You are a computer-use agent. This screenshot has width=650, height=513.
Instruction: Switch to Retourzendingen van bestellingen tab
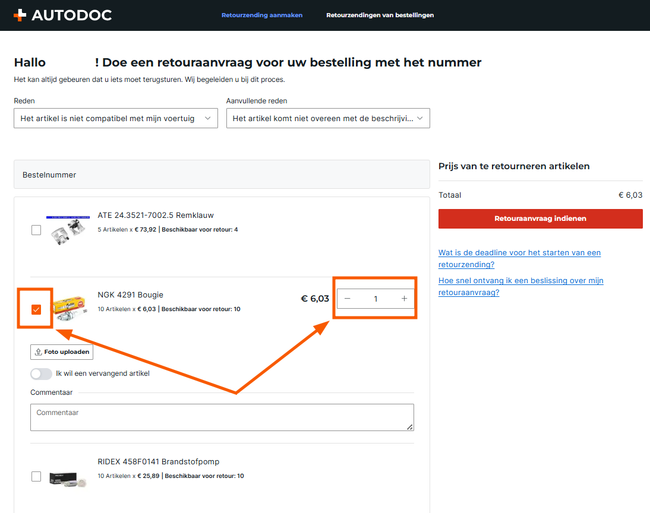coord(380,15)
